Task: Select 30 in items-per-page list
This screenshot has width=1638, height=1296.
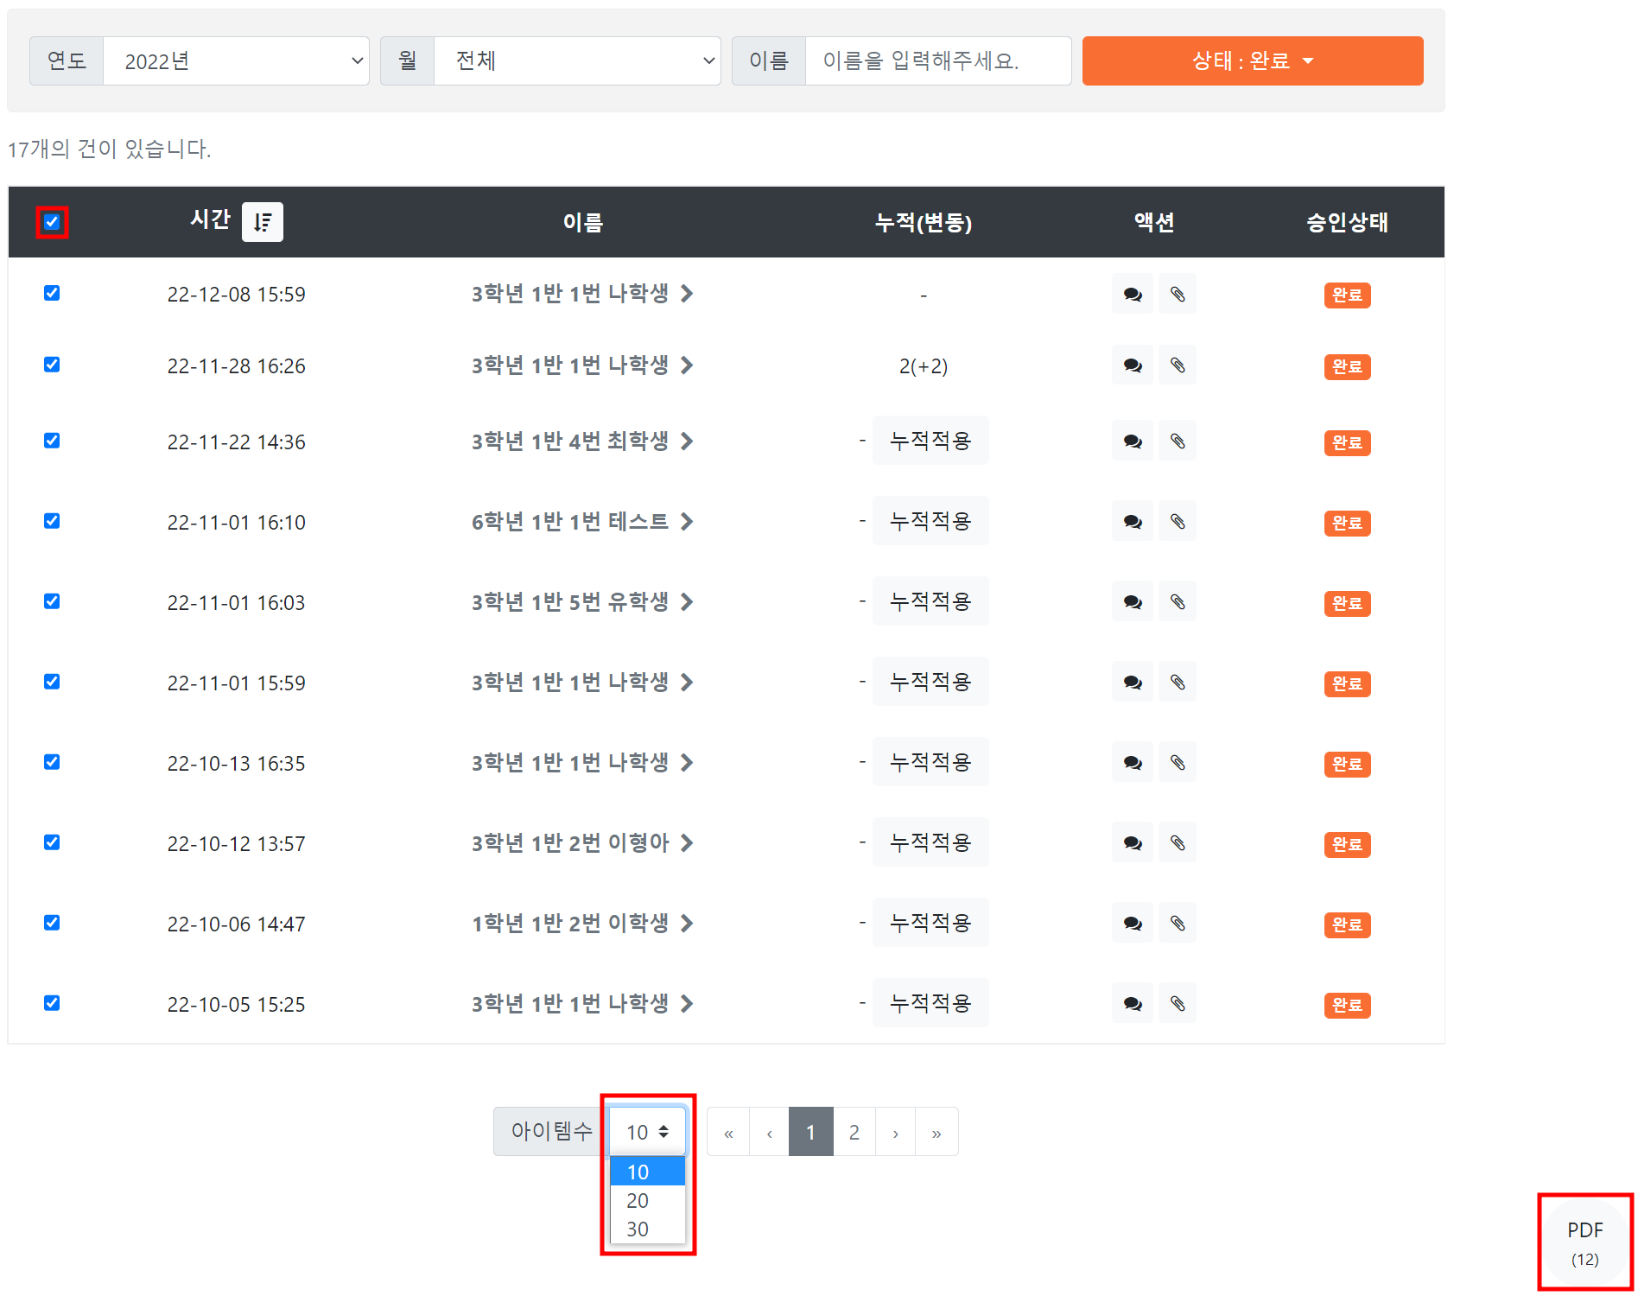Action: (x=647, y=1229)
